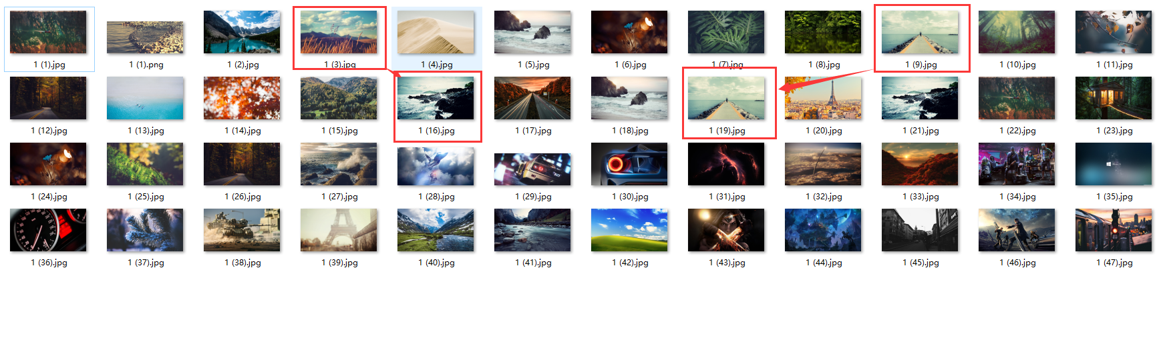
Task: Select the 1 (3).jpg mountain grass photo
Action: pos(339,32)
